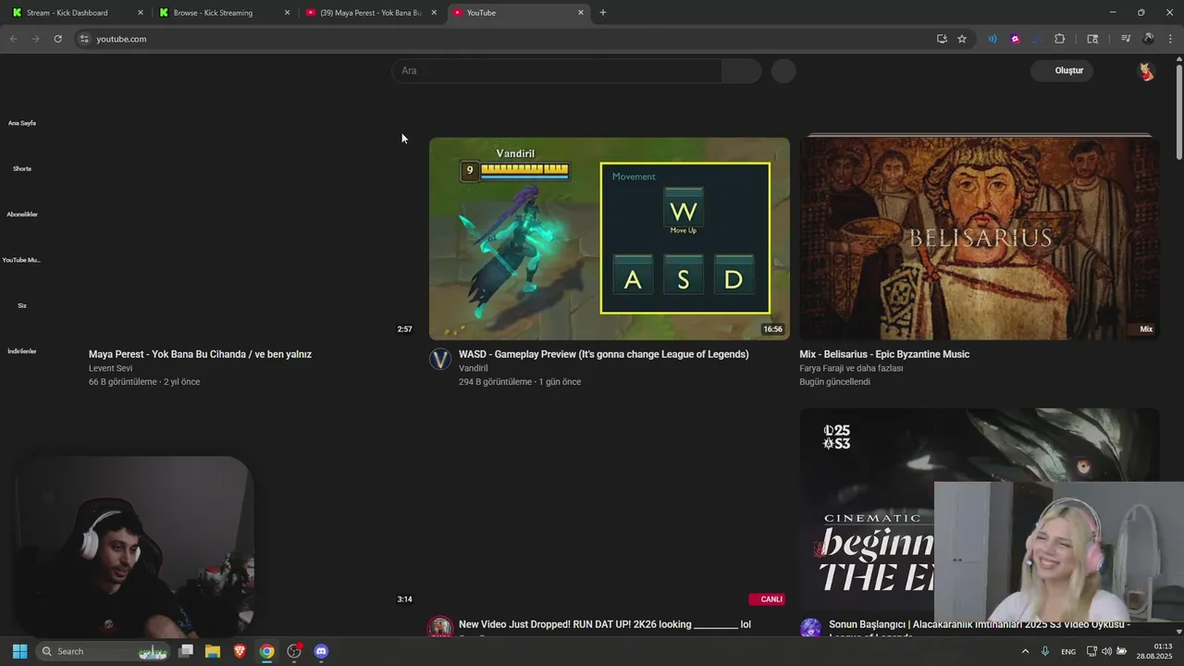1184x666 pixels.
Task: Close the Kick Dashboard tab
Action: [x=141, y=13]
